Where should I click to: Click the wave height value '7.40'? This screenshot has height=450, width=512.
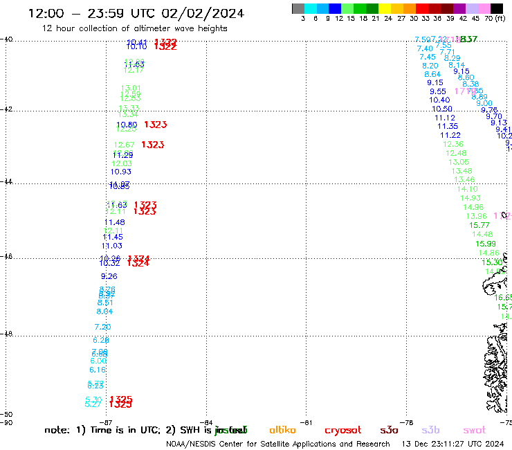tap(425, 48)
